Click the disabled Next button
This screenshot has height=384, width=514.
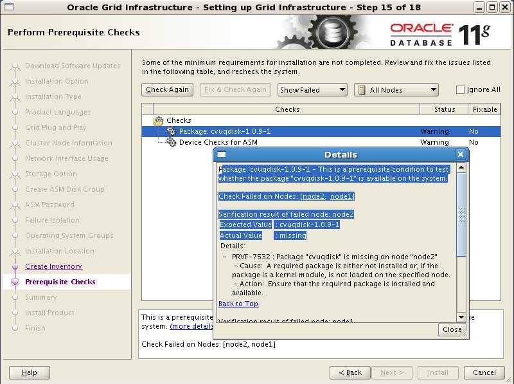392,372
